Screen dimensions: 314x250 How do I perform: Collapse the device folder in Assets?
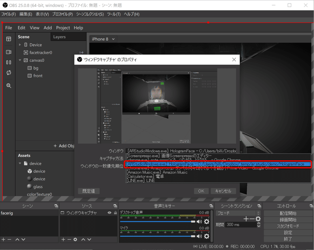(20, 163)
